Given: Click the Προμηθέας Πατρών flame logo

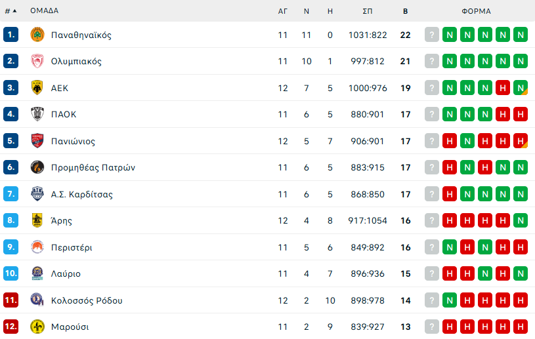Looking at the screenshot, I should click(x=37, y=167).
